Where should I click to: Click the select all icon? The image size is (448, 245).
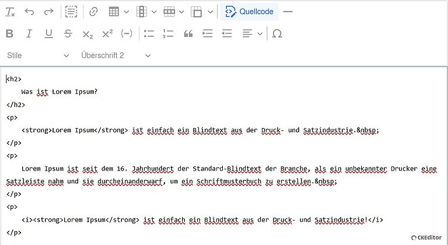pos(71,12)
